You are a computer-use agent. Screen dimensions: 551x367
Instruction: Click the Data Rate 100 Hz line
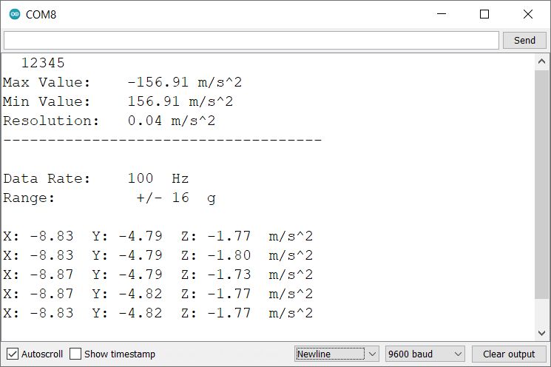[x=96, y=178]
